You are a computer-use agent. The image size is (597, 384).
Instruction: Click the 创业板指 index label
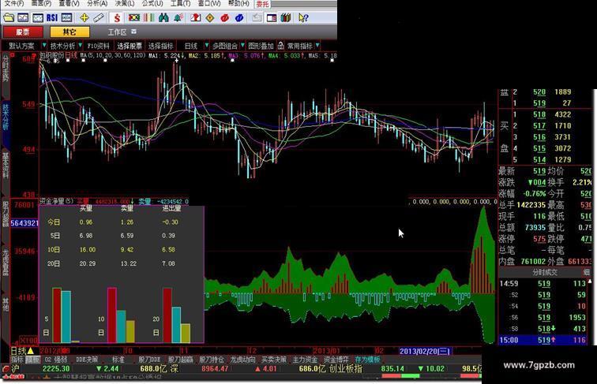pyautogui.click(x=345, y=368)
